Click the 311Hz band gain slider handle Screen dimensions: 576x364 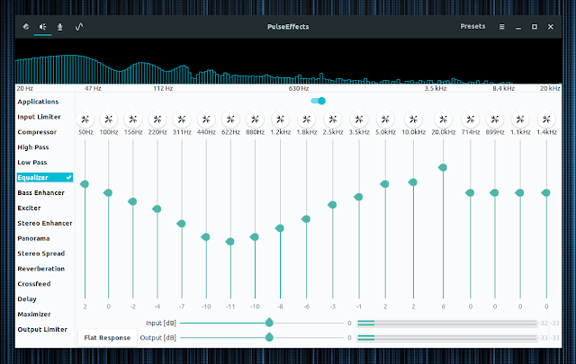pos(181,224)
